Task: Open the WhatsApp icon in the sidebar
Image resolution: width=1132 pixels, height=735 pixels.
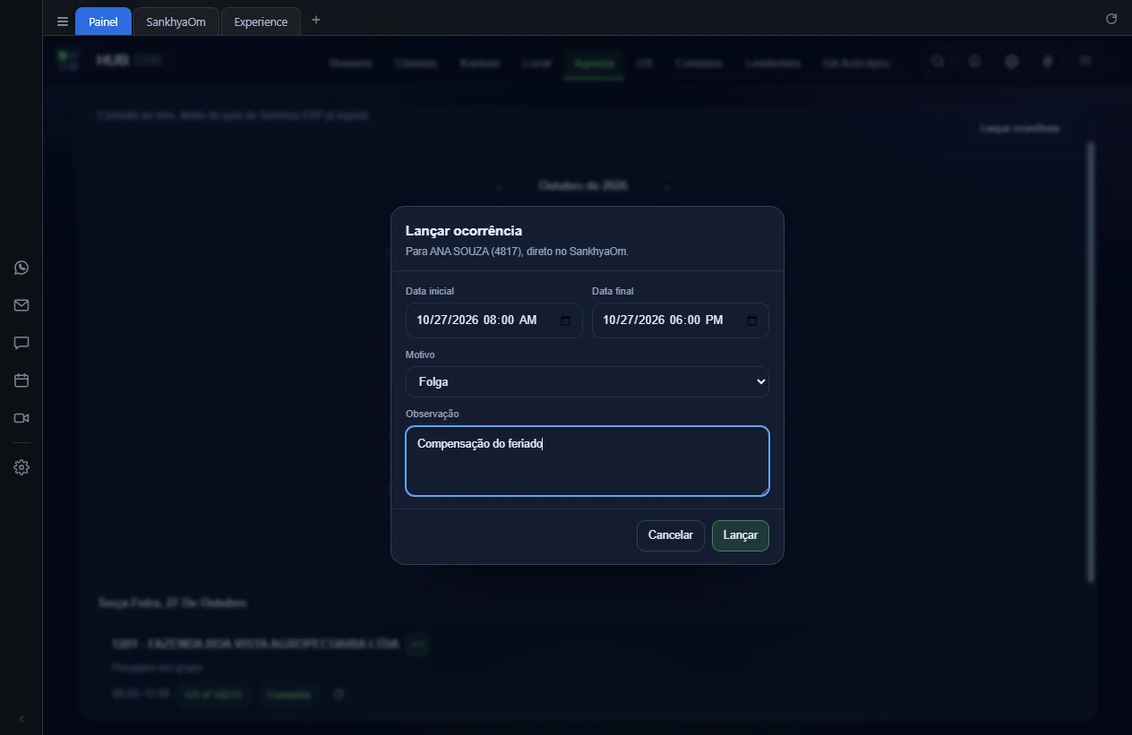Action: pyautogui.click(x=21, y=268)
